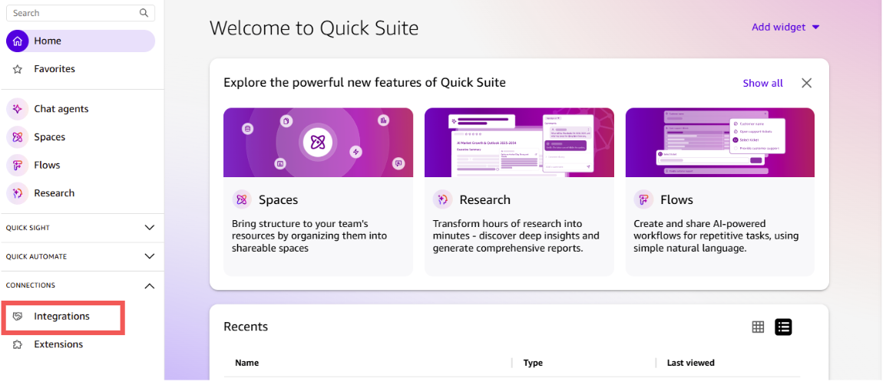Click the Spaces card icon

click(x=242, y=200)
